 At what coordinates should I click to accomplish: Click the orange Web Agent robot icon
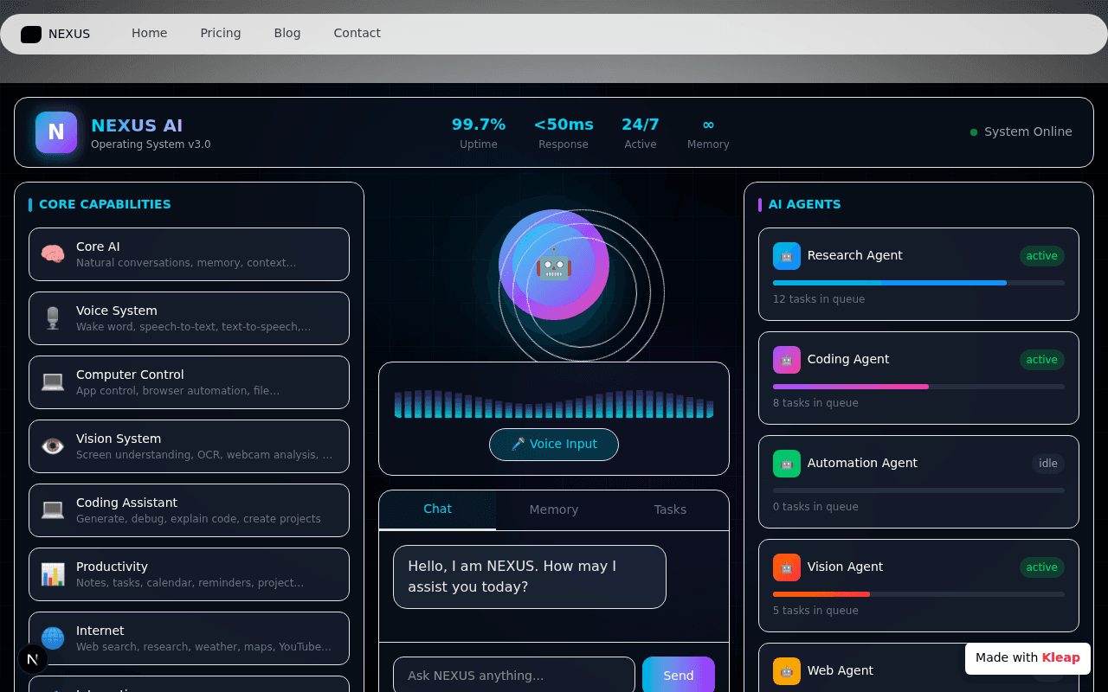pyautogui.click(x=787, y=671)
